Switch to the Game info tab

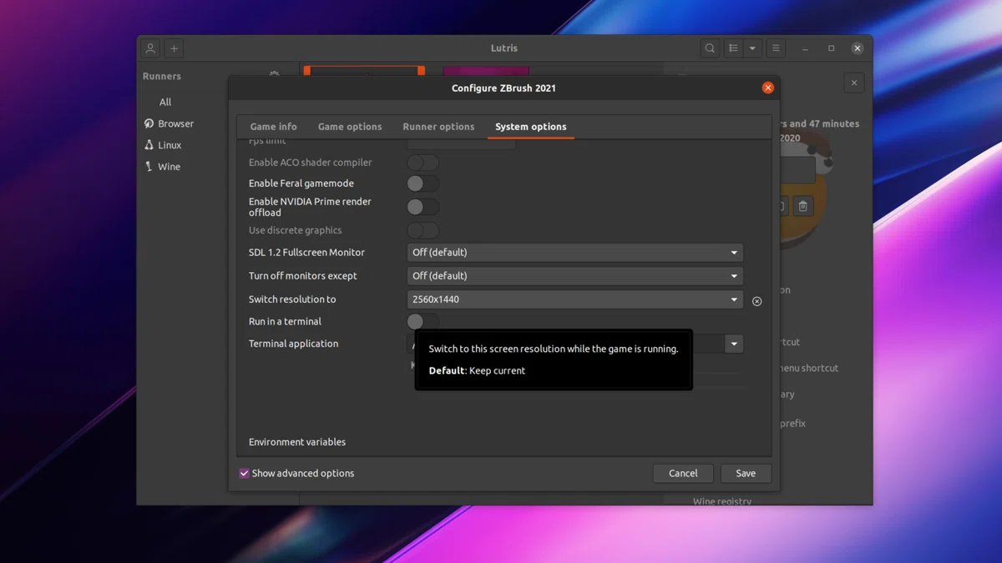coord(273,127)
